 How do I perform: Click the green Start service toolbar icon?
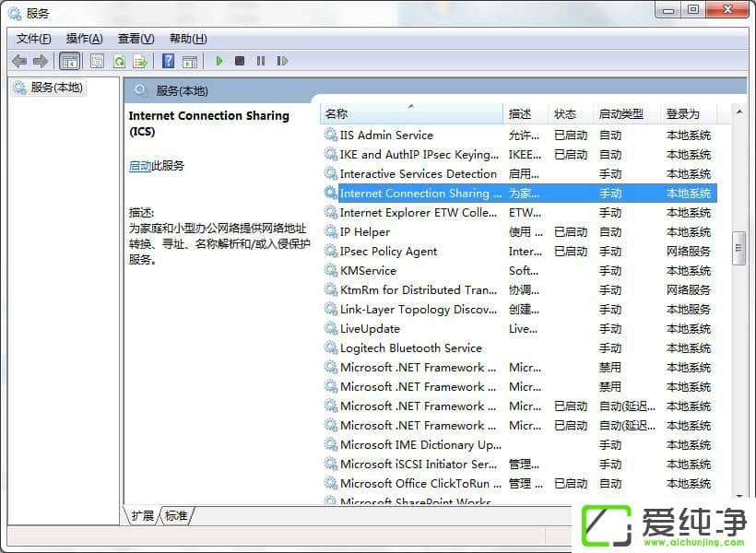(x=219, y=61)
